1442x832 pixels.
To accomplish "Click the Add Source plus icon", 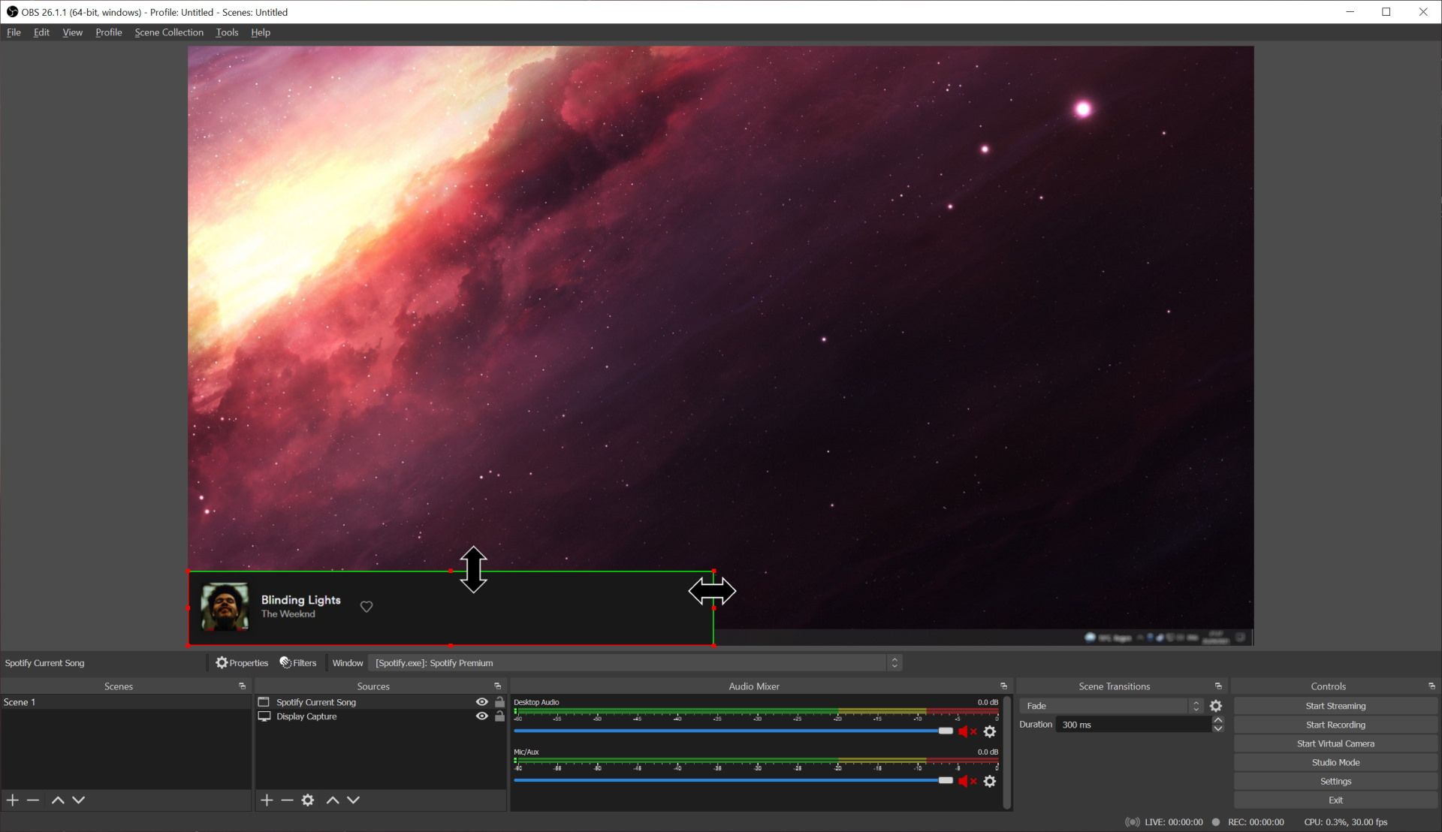I will pos(267,799).
